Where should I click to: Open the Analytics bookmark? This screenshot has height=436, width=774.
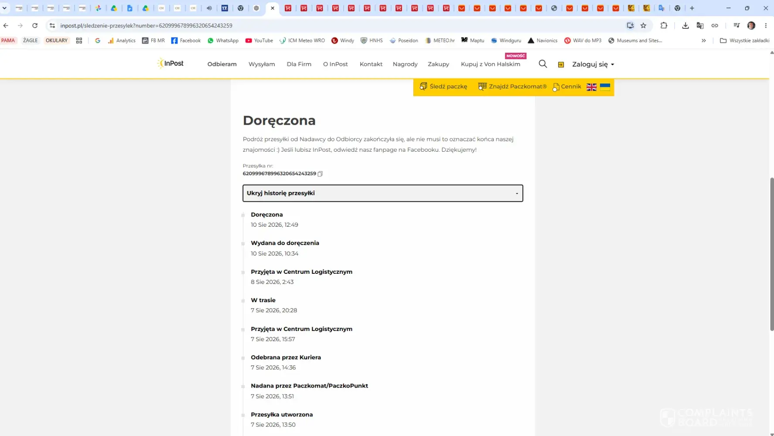coord(122,41)
